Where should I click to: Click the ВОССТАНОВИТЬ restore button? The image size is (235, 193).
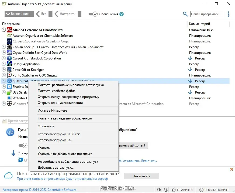[215, 190]
